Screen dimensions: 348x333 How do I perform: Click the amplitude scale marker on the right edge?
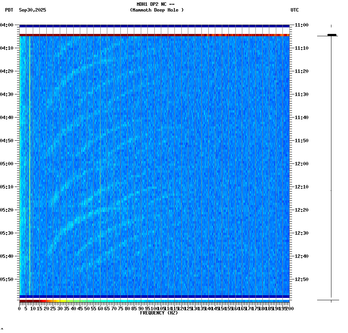[x=331, y=34]
